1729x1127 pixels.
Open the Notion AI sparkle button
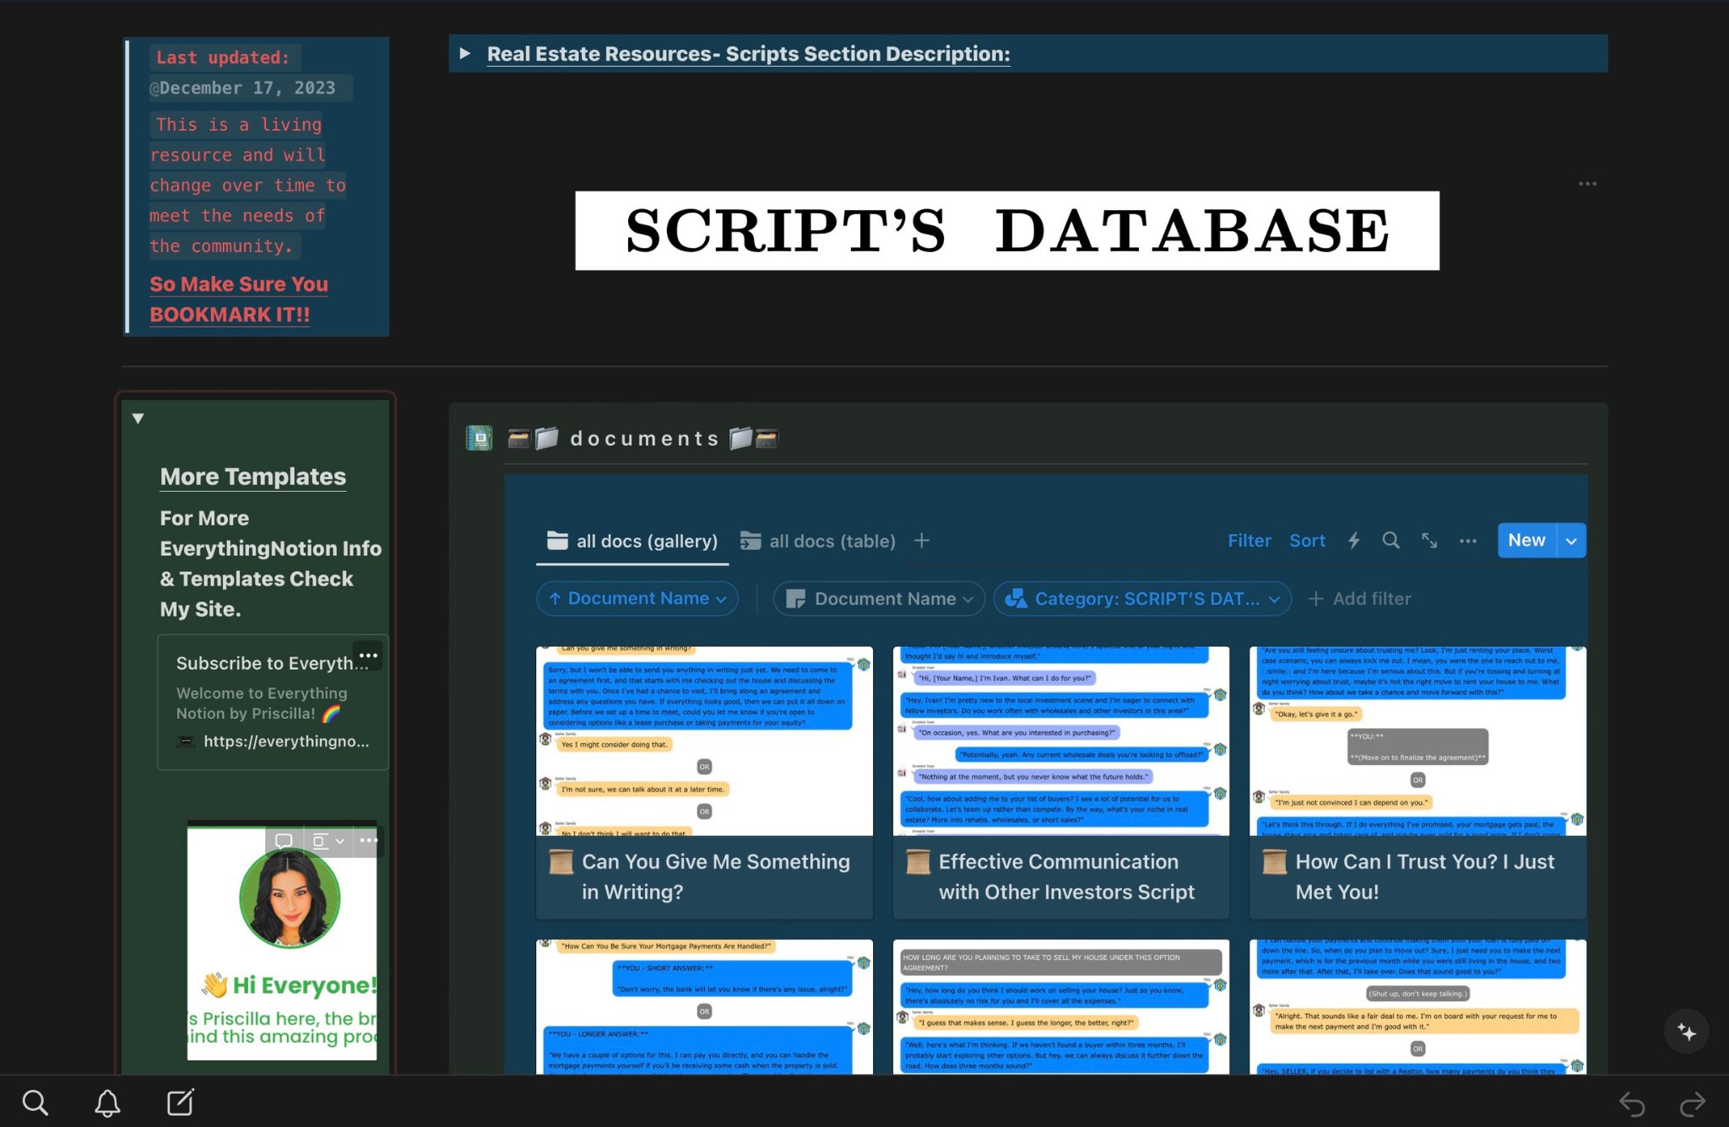1686,1032
